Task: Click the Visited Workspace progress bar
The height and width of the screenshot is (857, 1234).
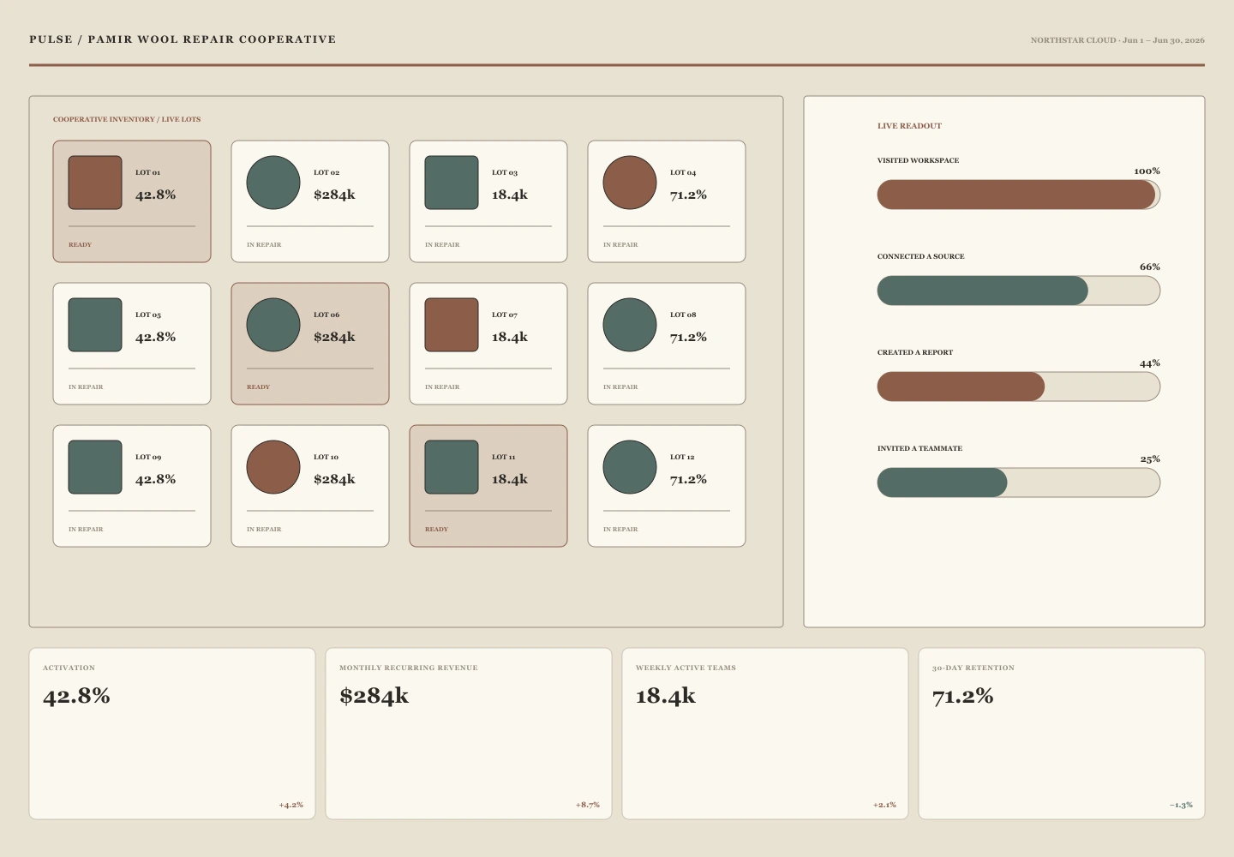Action: point(1019,195)
